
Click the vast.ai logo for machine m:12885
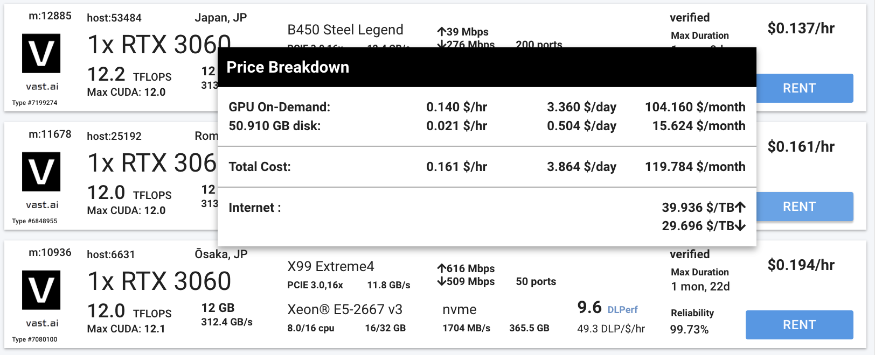(x=41, y=53)
